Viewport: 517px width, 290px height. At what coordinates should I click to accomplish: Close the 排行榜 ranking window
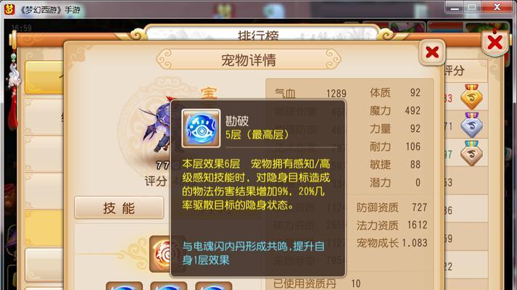(495, 43)
